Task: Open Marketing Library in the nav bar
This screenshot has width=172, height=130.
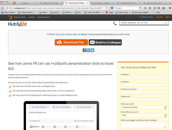Action: 43,17
